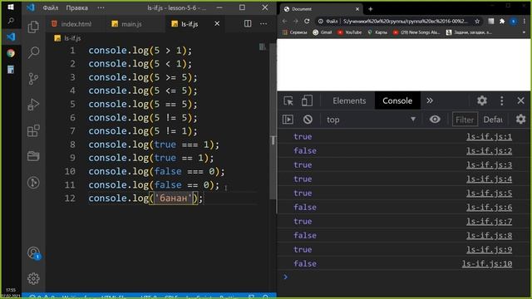Viewport: 532px width, 299px height.
Task: Open the Extensions view
Action: (x=33, y=130)
